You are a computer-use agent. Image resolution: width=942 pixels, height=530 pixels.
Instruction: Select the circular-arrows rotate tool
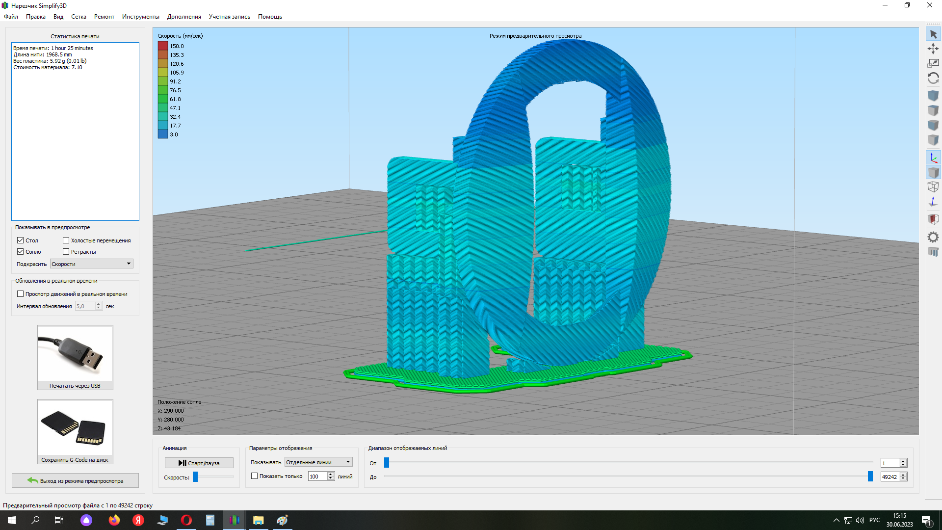pyautogui.click(x=933, y=79)
